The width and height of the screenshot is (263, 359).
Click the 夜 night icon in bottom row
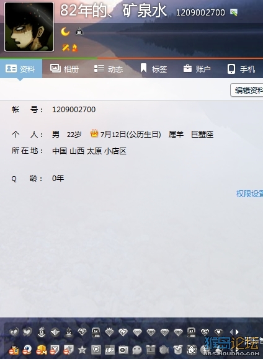point(192,349)
